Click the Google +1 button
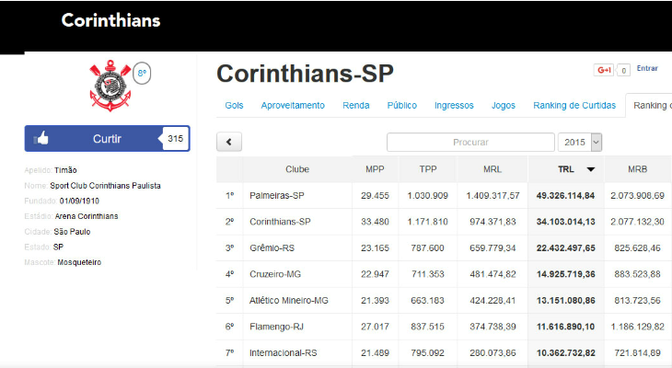672x368 pixels. tap(604, 70)
